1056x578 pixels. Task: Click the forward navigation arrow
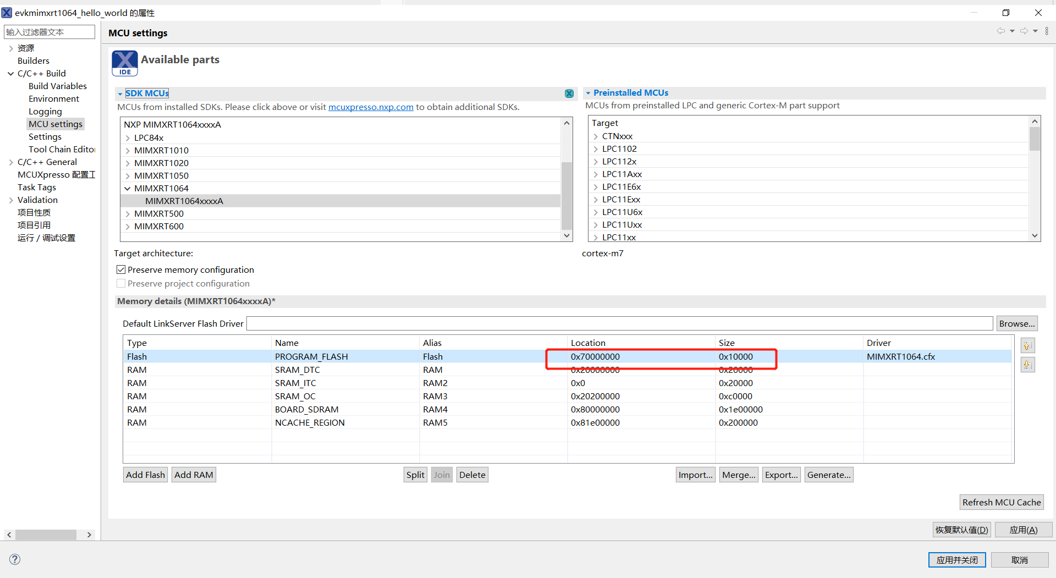1024,31
